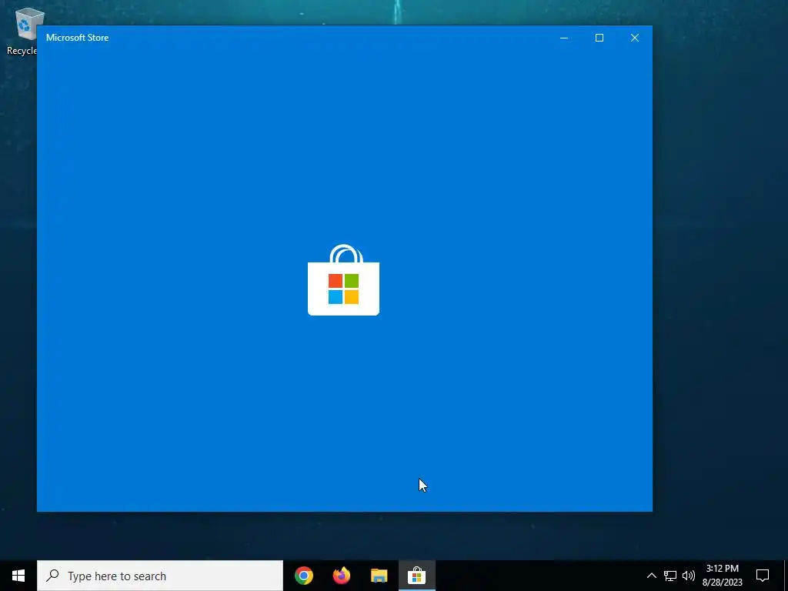Select the Microsoft Store taskbar icon
Viewport: 788px width, 591px height.
[x=416, y=576]
